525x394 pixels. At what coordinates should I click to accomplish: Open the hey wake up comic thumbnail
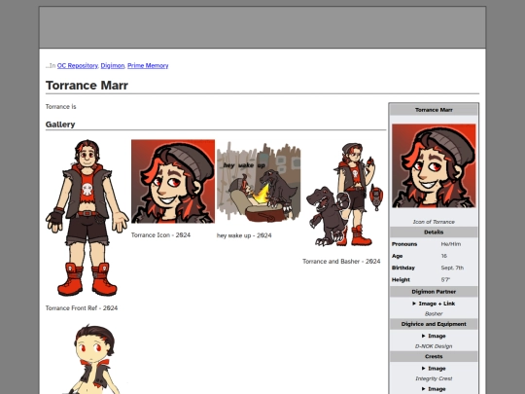pos(259,182)
